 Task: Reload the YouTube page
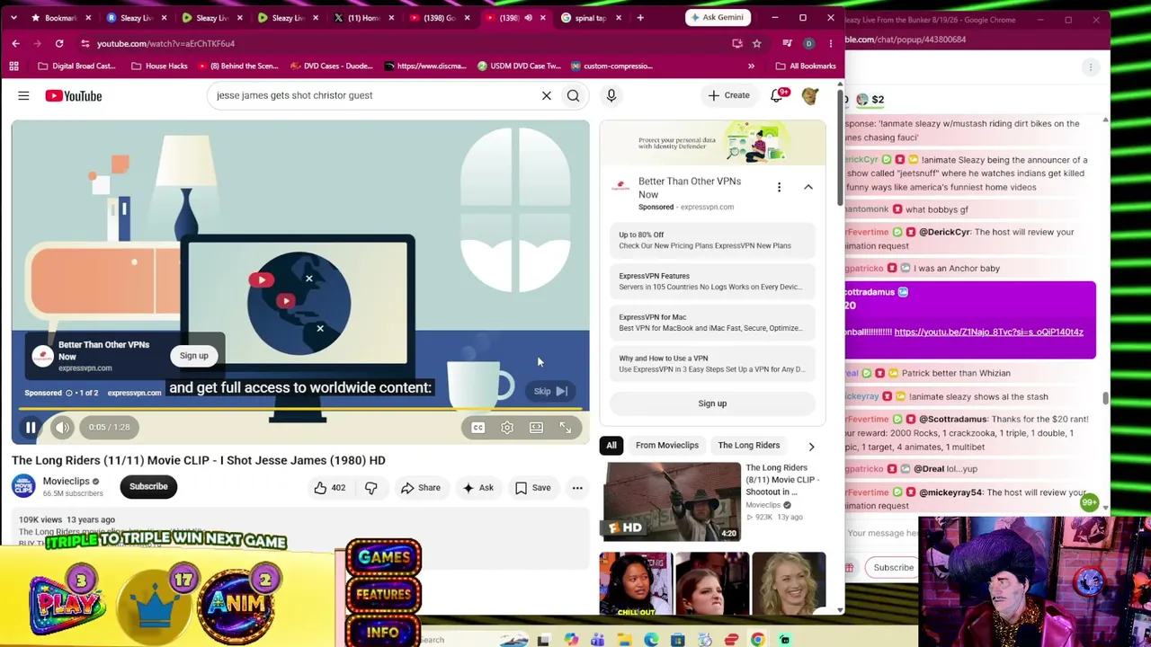pyautogui.click(x=59, y=43)
